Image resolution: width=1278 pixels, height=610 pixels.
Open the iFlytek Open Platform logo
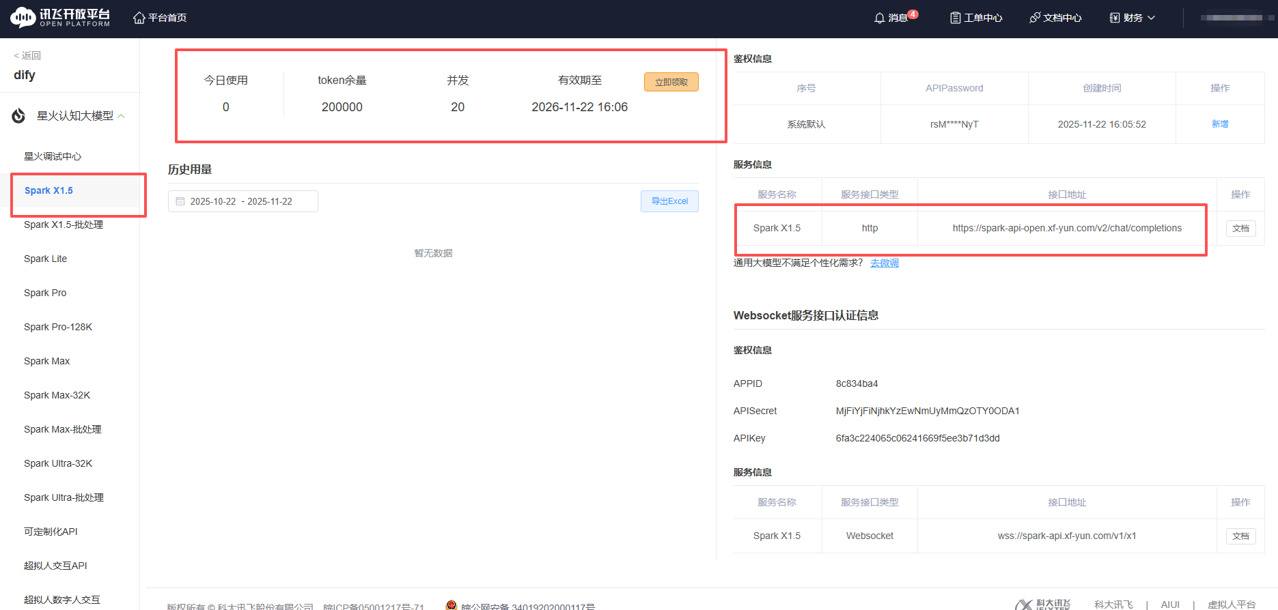click(60, 17)
